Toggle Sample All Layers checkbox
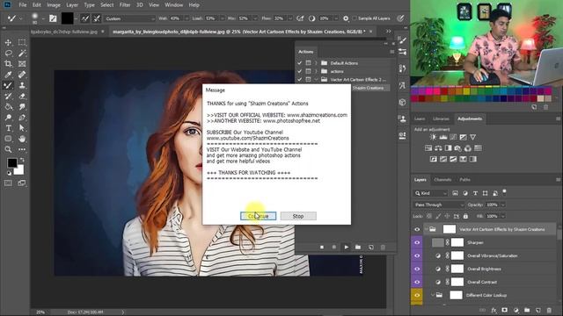This screenshot has width=563, height=316. coord(355,18)
